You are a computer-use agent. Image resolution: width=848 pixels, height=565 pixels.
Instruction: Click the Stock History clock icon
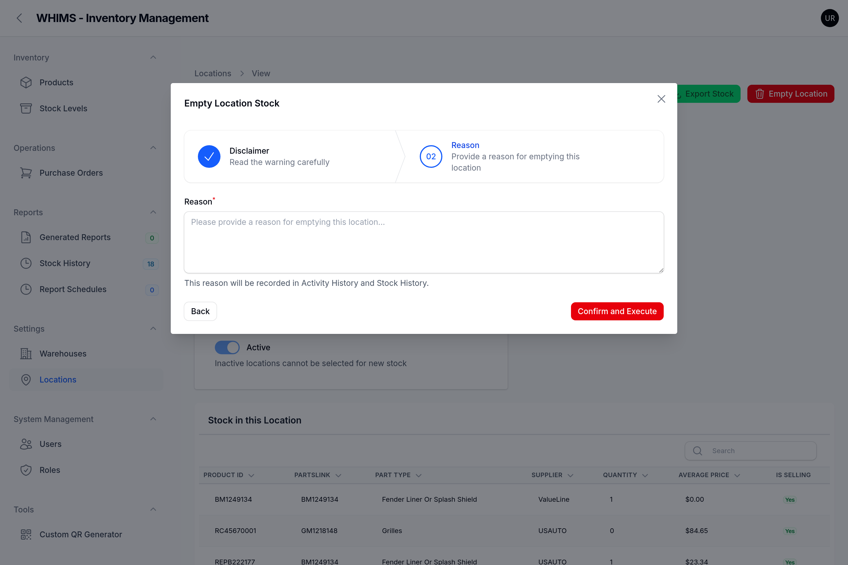coord(26,263)
